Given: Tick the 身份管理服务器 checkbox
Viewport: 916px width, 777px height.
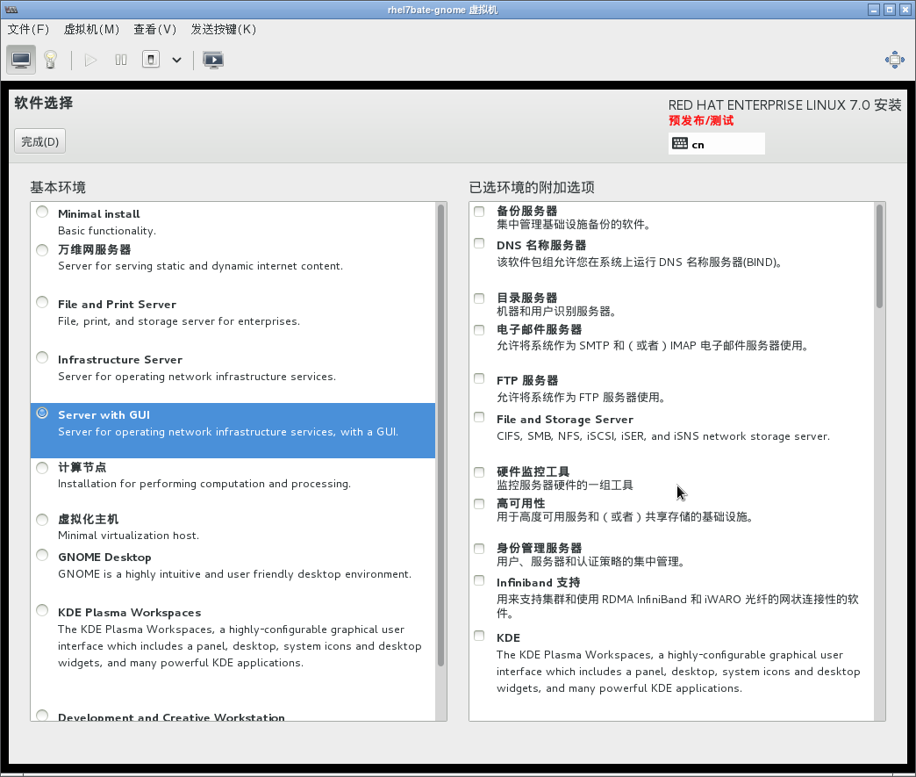Looking at the screenshot, I should (479, 549).
